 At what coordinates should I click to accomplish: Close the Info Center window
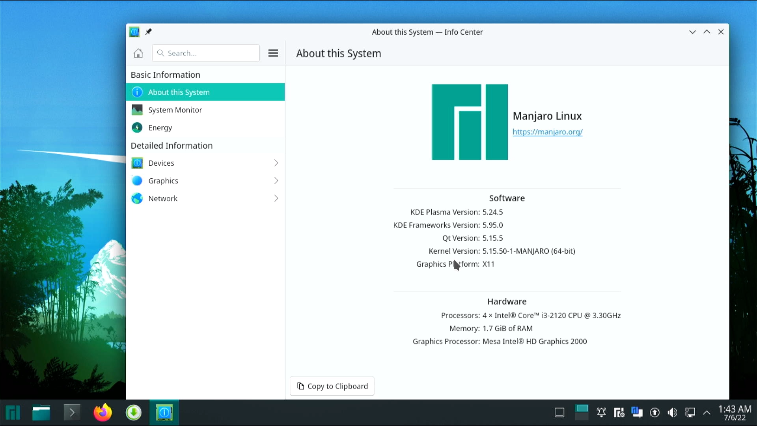pos(721,32)
